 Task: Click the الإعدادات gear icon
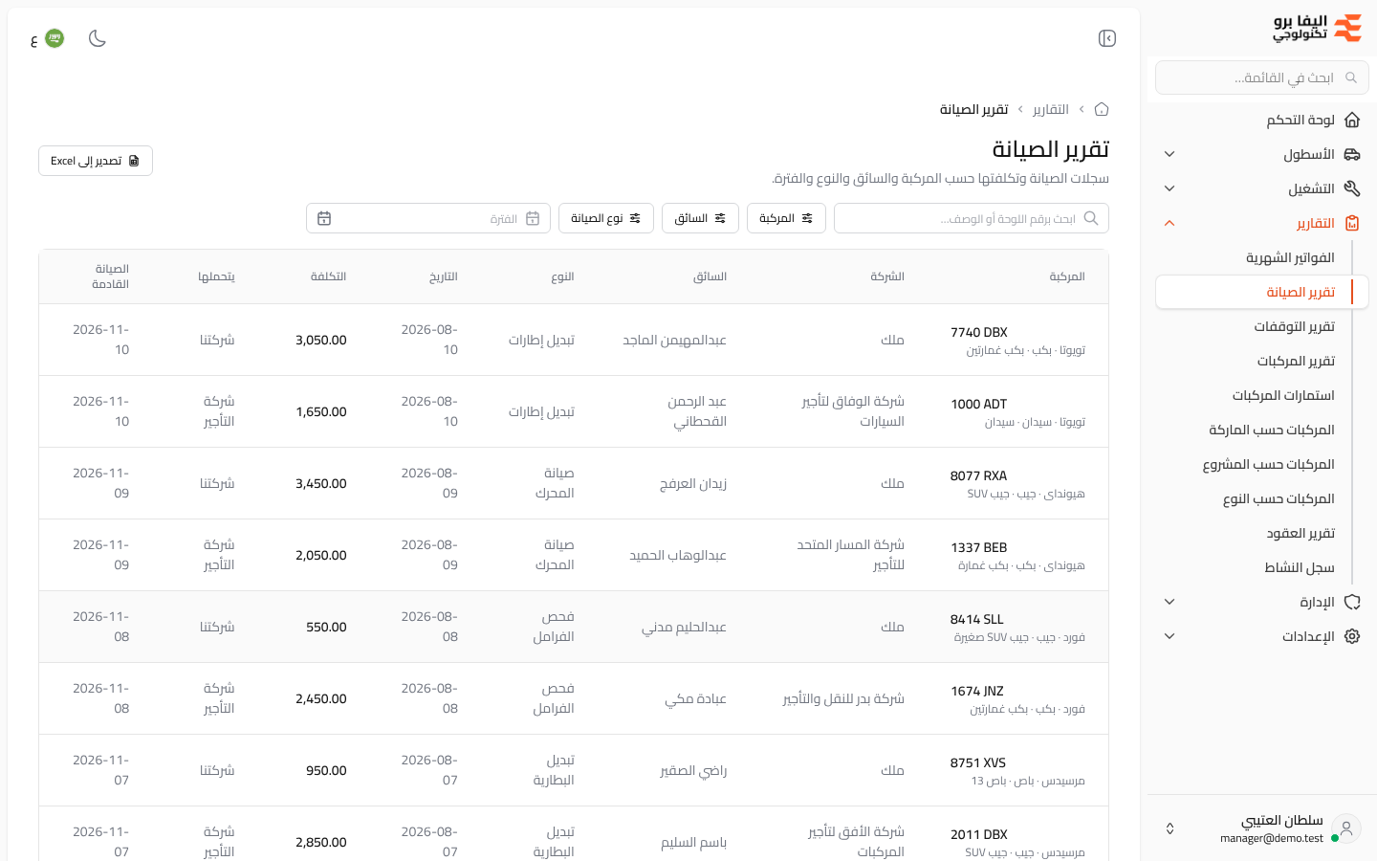1352,636
